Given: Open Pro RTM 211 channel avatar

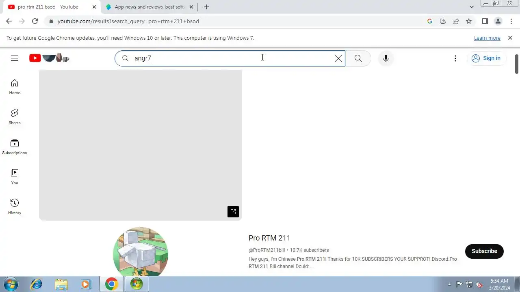Looking at the screenshot, I should [141, 252].
